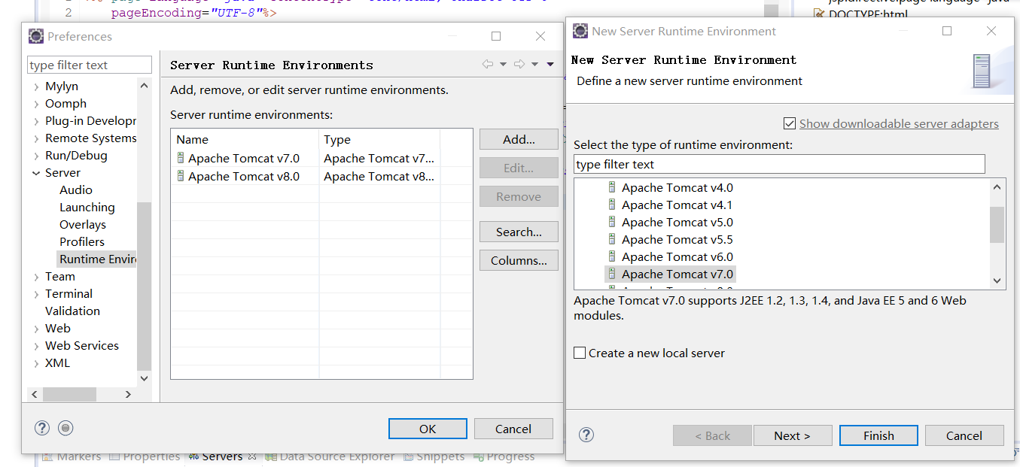
Task: Click the Apache Tomcat v6.0 server icon
Action: click(x=612, y=257)
